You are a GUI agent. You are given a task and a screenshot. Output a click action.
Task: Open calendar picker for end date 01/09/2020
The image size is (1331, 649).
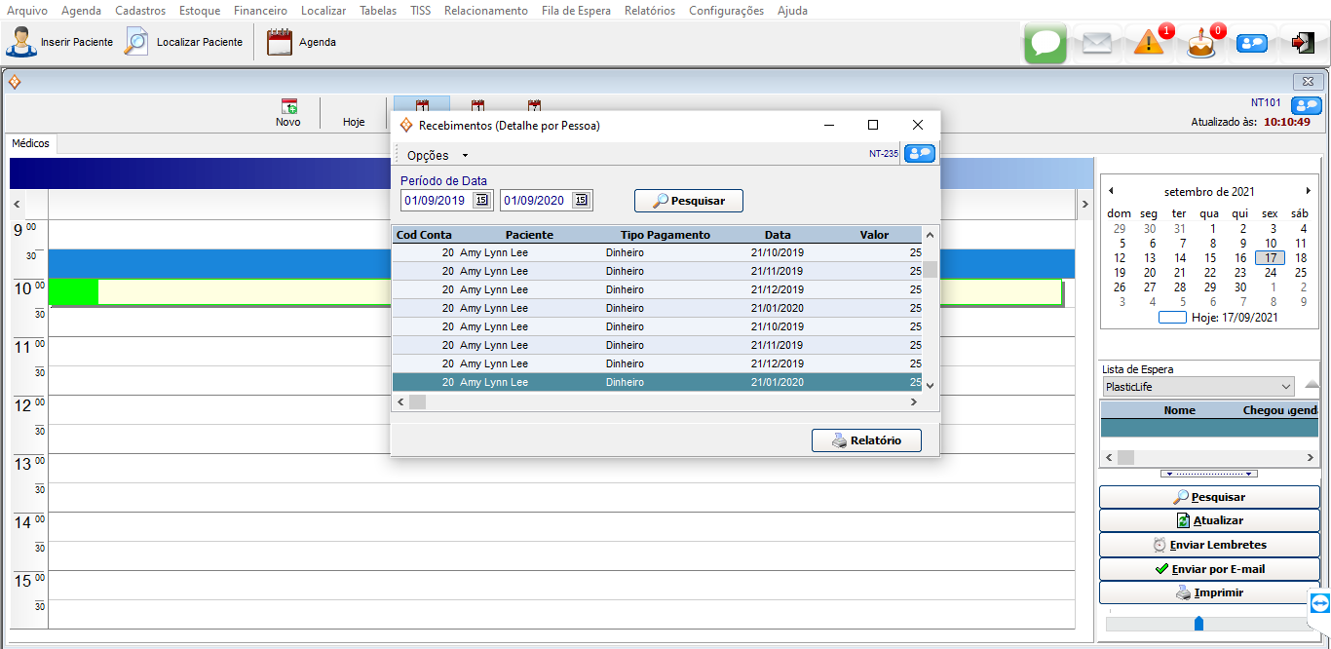point(581,201)
